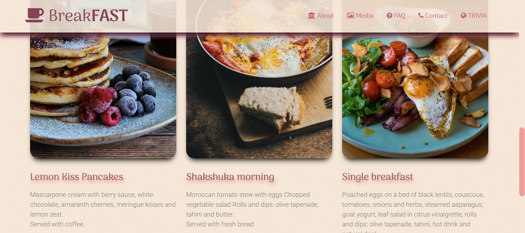Click the pink vertical scrollbar thumb

[x=522, y=162]
